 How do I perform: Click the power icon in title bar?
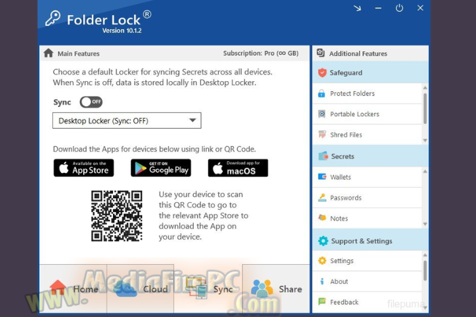tap(399, 8)
